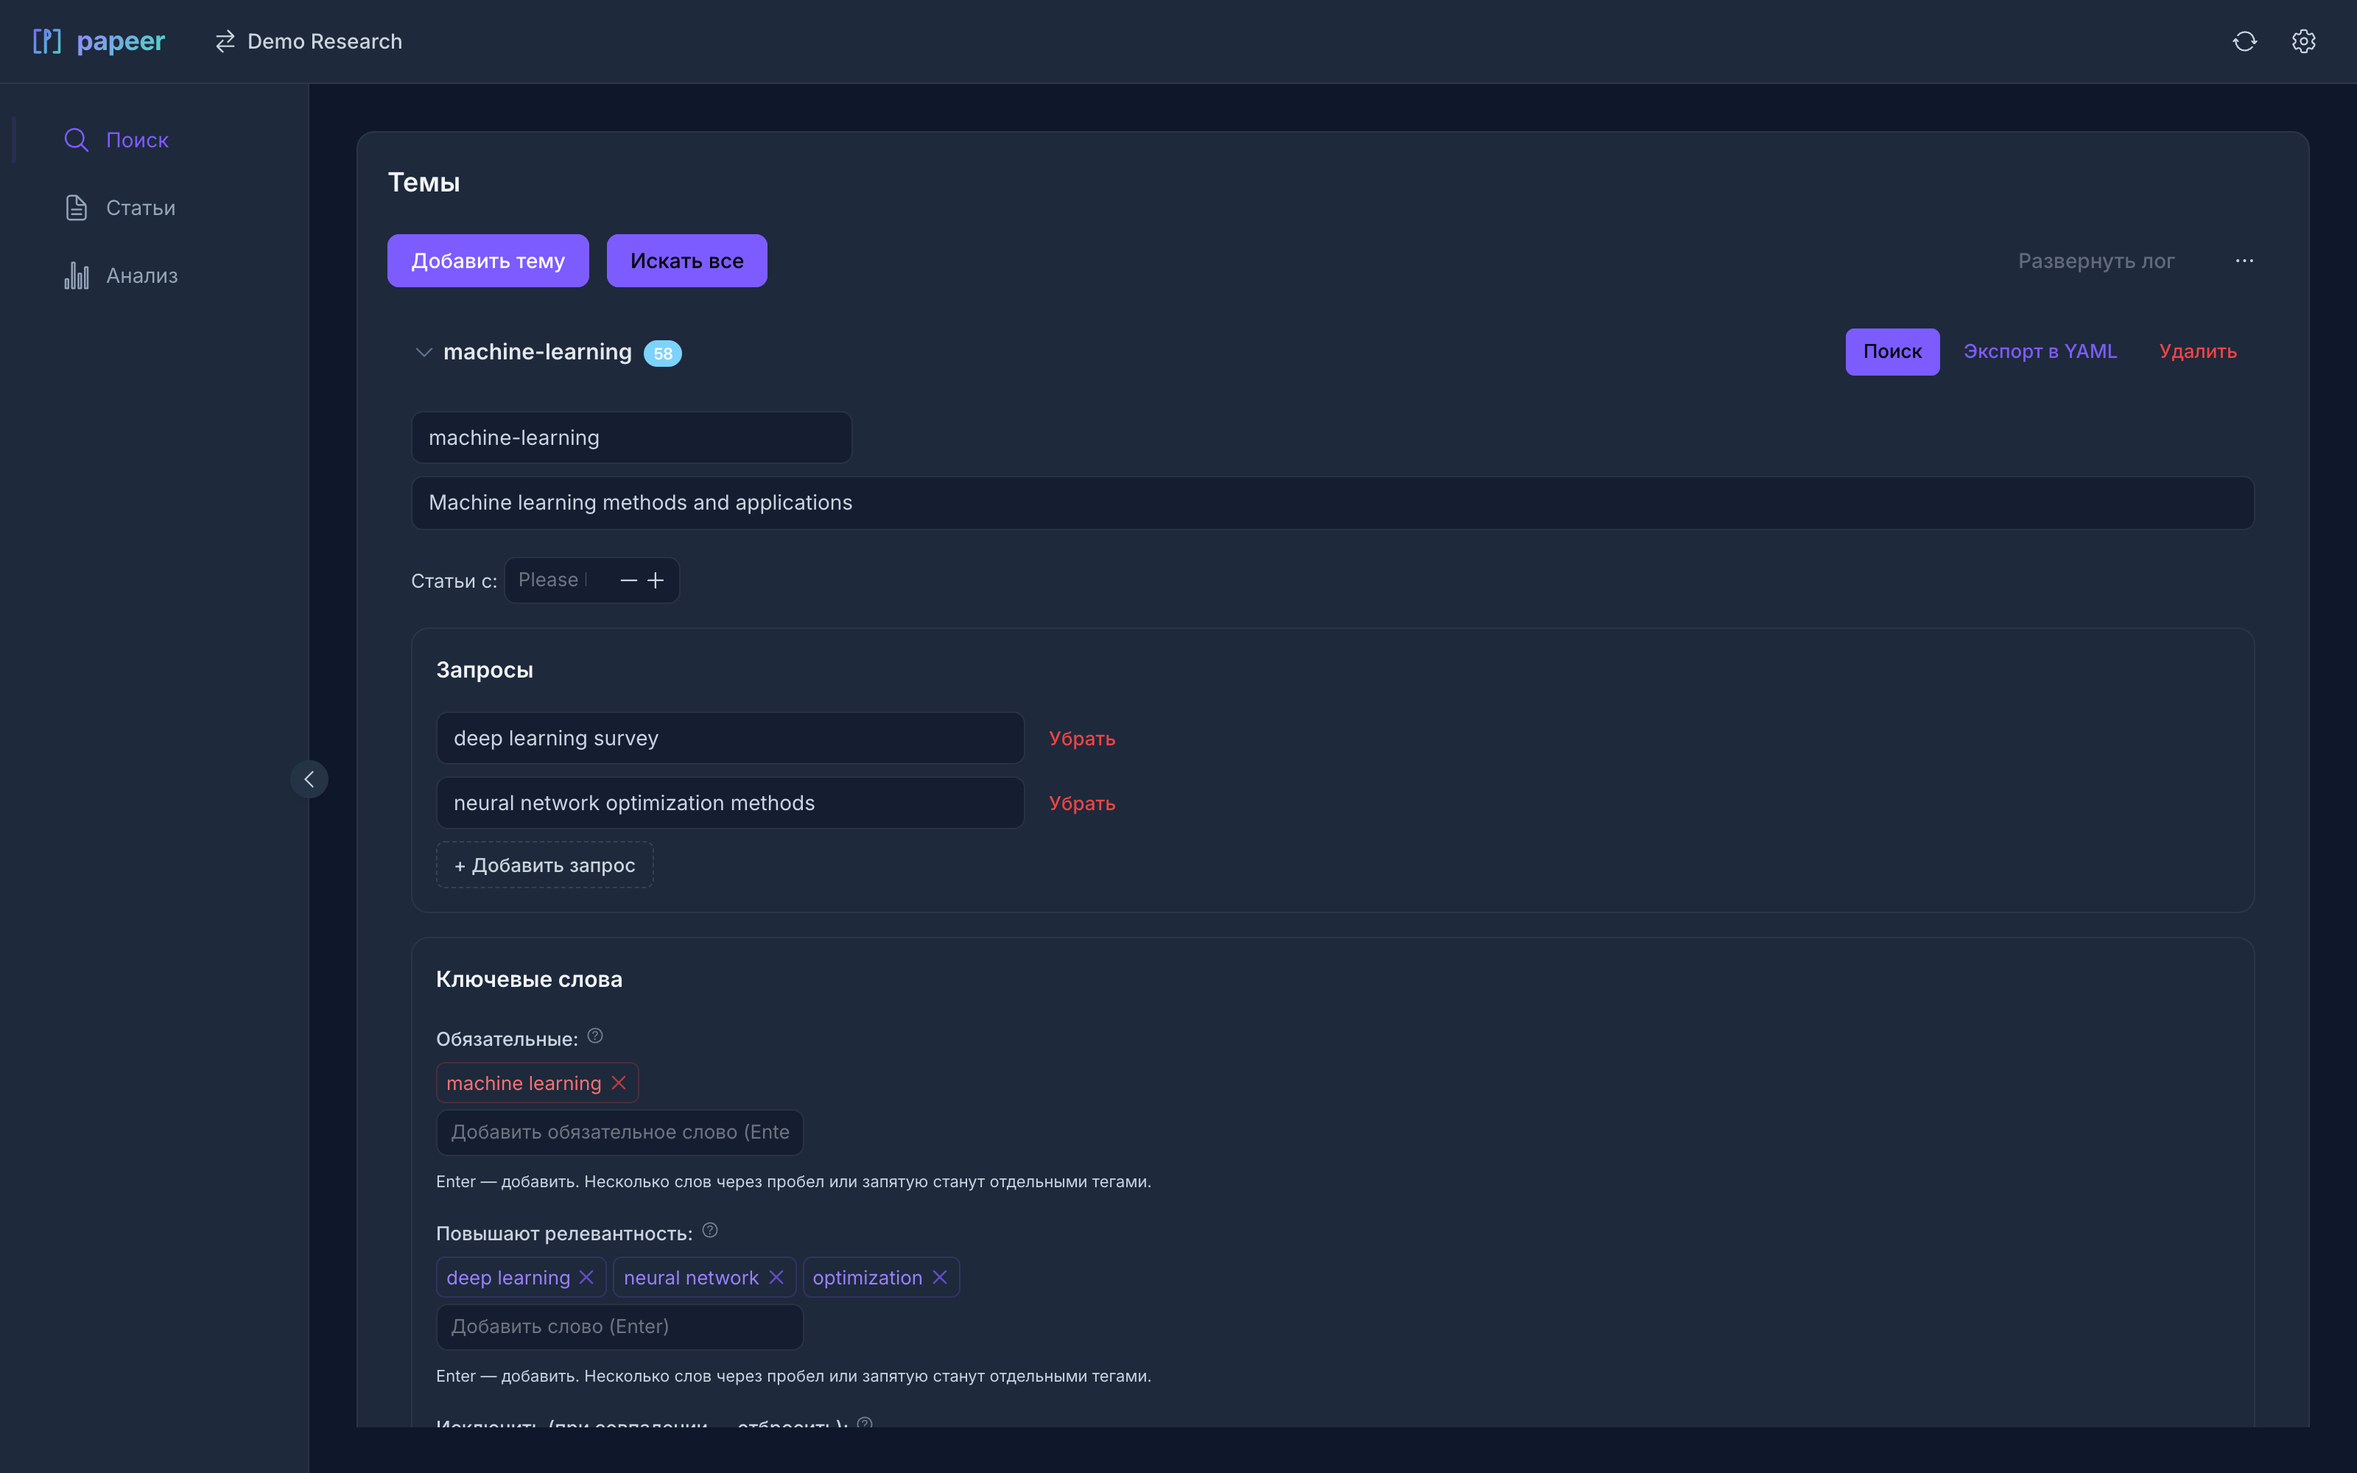Image resolution: width=2357 pixels, height=1473 pixels.
Task: Click the Искать все button
Action: [686, 261]
